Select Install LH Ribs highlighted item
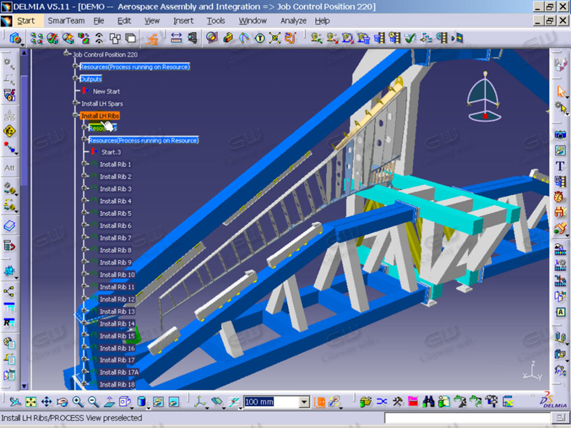The height and width of the screenshot is (428, 571). tap(100, 116)
